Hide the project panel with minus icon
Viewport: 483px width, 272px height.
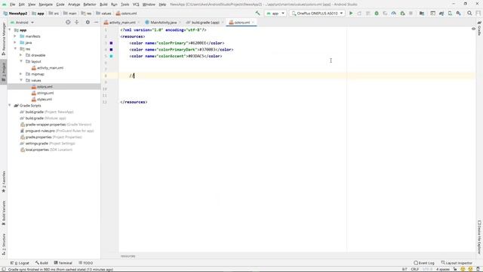tap(96, 22)
